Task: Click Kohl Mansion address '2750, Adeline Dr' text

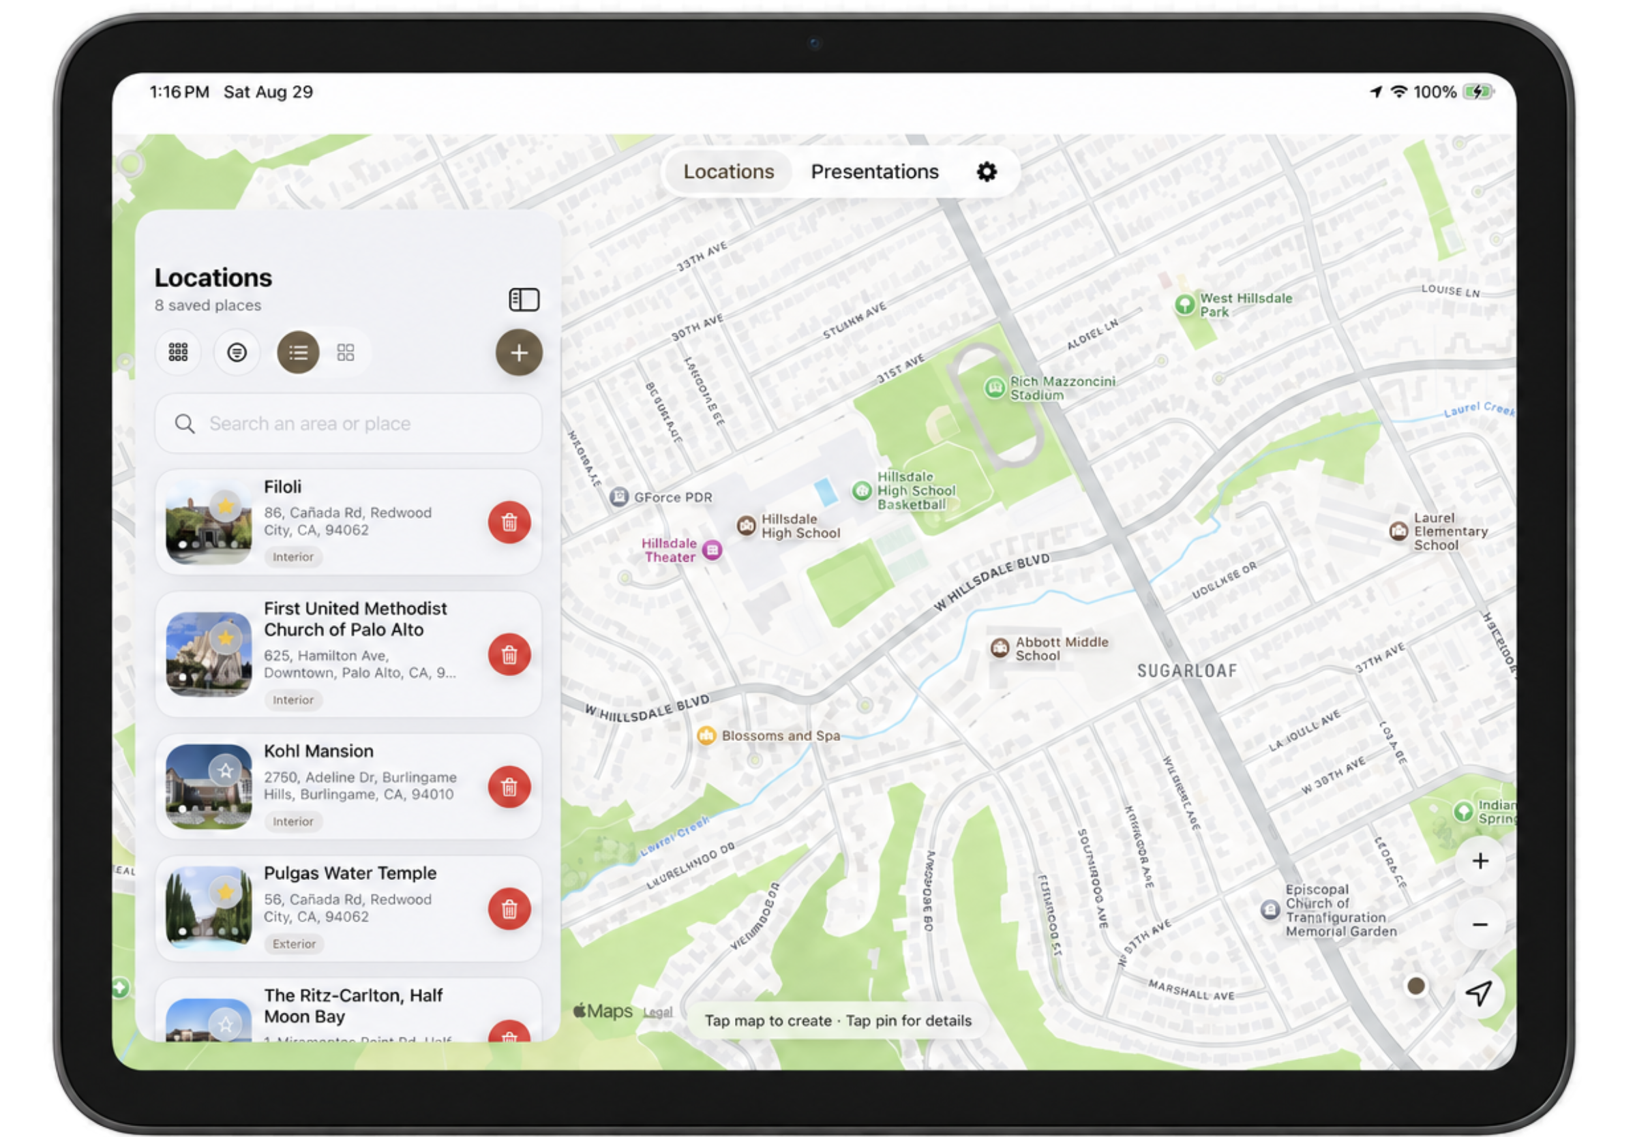Action: (360, 786)
